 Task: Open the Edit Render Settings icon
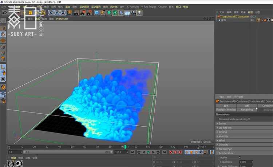pos(89,13)
